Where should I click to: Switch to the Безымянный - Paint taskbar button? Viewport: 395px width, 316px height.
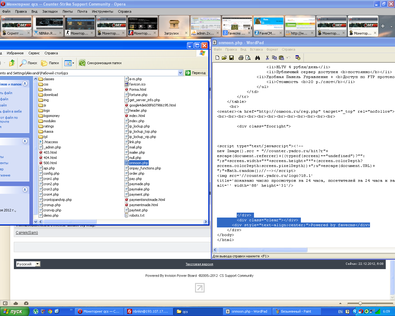click(x=297, y=311)
